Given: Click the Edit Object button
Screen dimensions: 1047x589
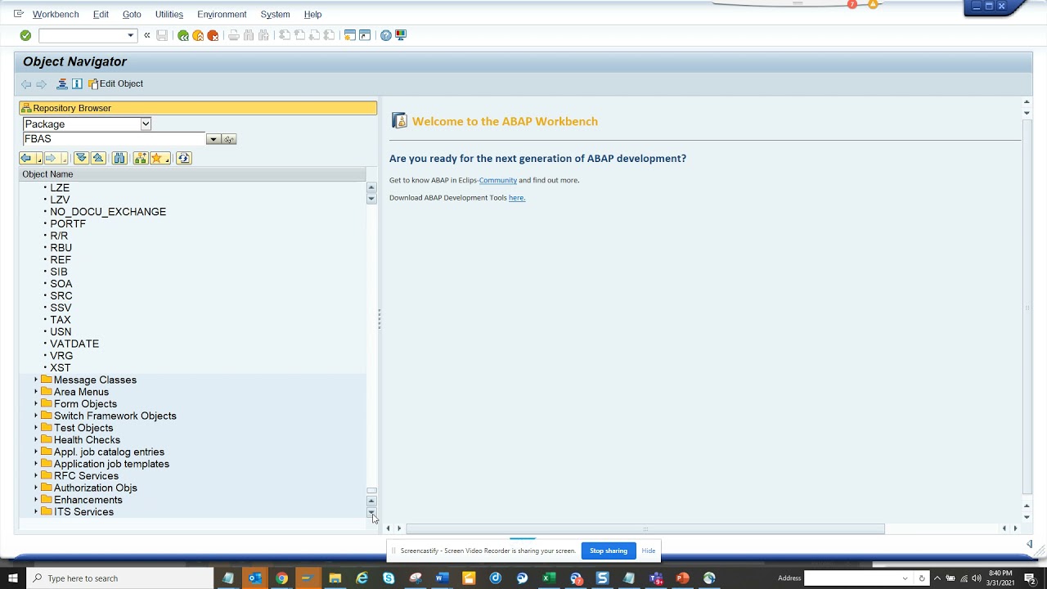Looking at the screenshot, I should click(x=116, y=83).
